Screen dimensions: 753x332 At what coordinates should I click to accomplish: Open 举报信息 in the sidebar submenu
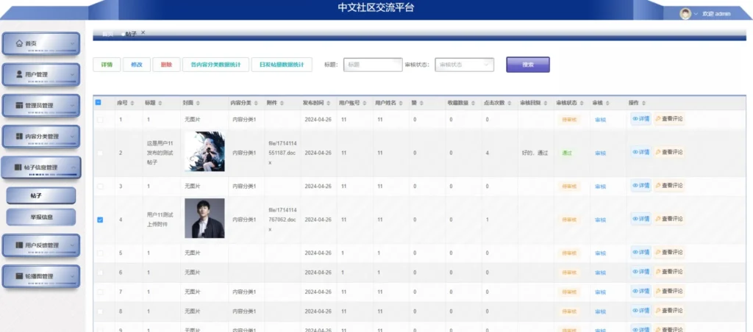(41, 217)
